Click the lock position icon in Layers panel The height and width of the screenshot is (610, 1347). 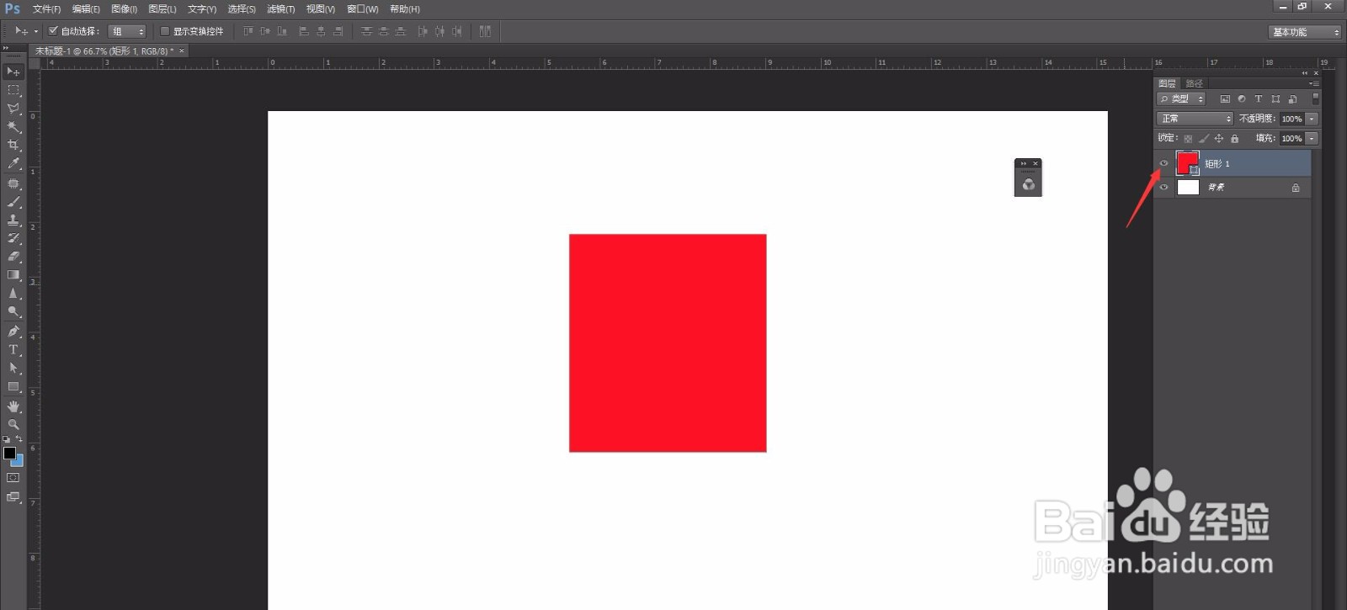pos(1218,139)
